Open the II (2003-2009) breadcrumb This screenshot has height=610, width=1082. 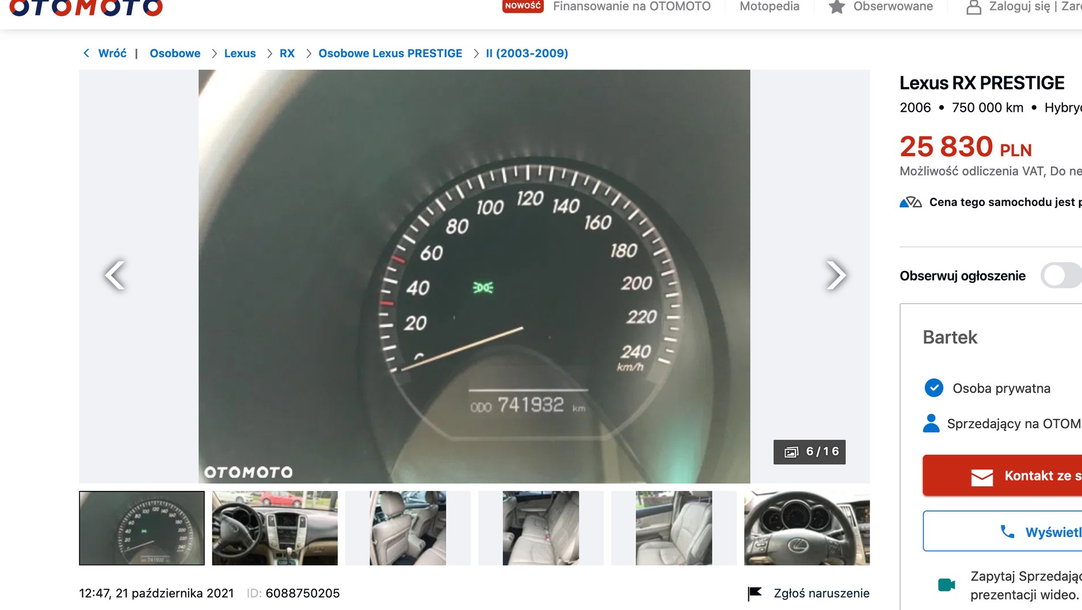(527, 53)
